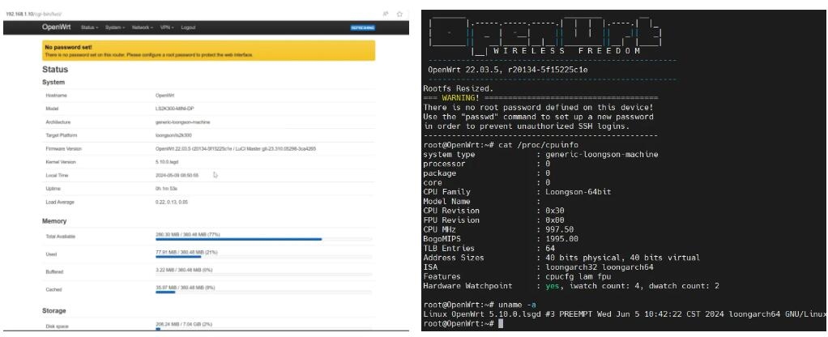Click green 'yes' Hardware Watchpoint value

tap(553, 286)
